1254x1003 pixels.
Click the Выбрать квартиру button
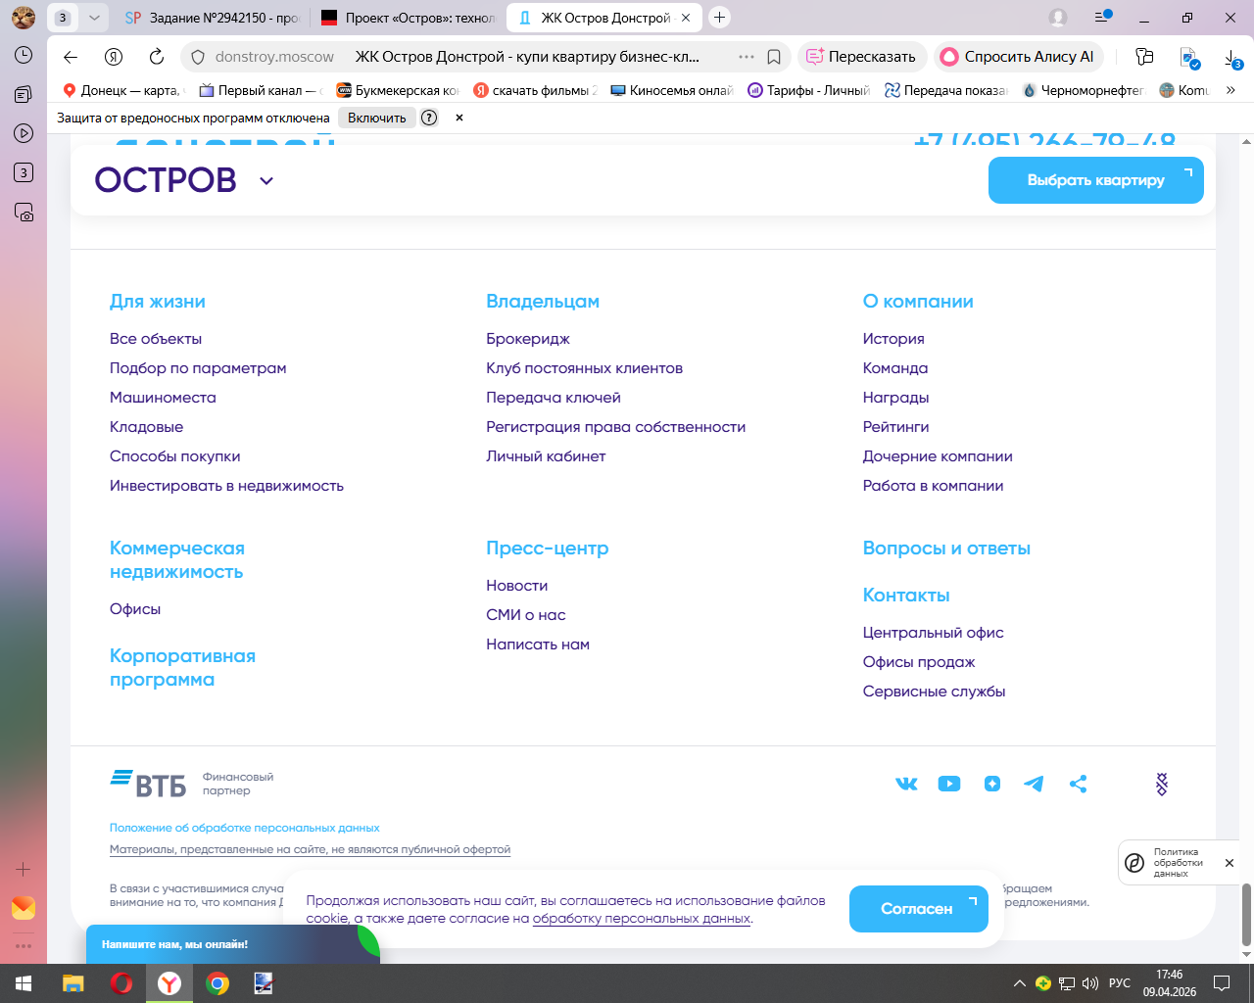1095,180
